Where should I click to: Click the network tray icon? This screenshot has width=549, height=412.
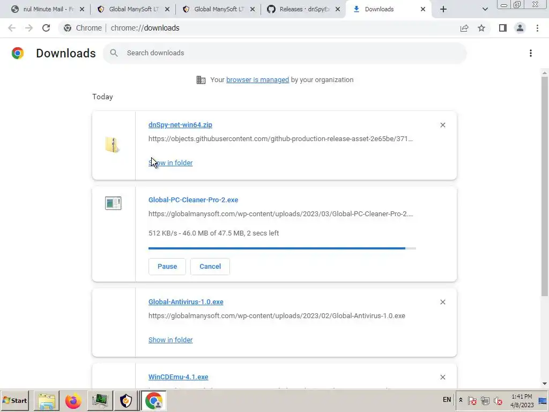point(485,400)
